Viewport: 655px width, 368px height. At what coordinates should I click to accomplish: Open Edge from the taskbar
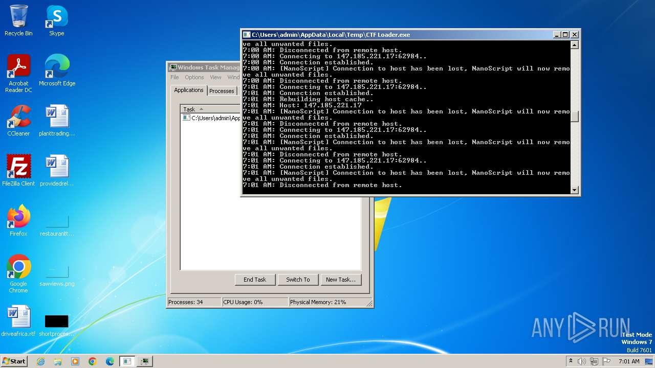pyautogui.click(x=110, y=361)
